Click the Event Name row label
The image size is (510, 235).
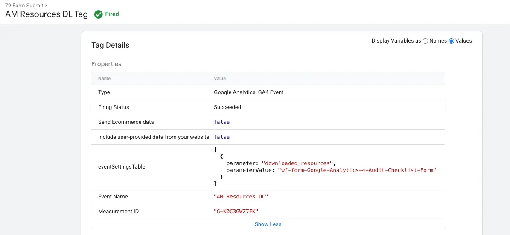click(113, 197)
